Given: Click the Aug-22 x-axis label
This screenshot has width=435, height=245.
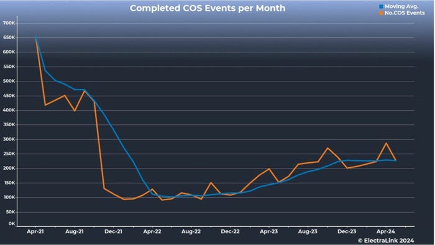Looking at the screenshot, I should point(191,231).
